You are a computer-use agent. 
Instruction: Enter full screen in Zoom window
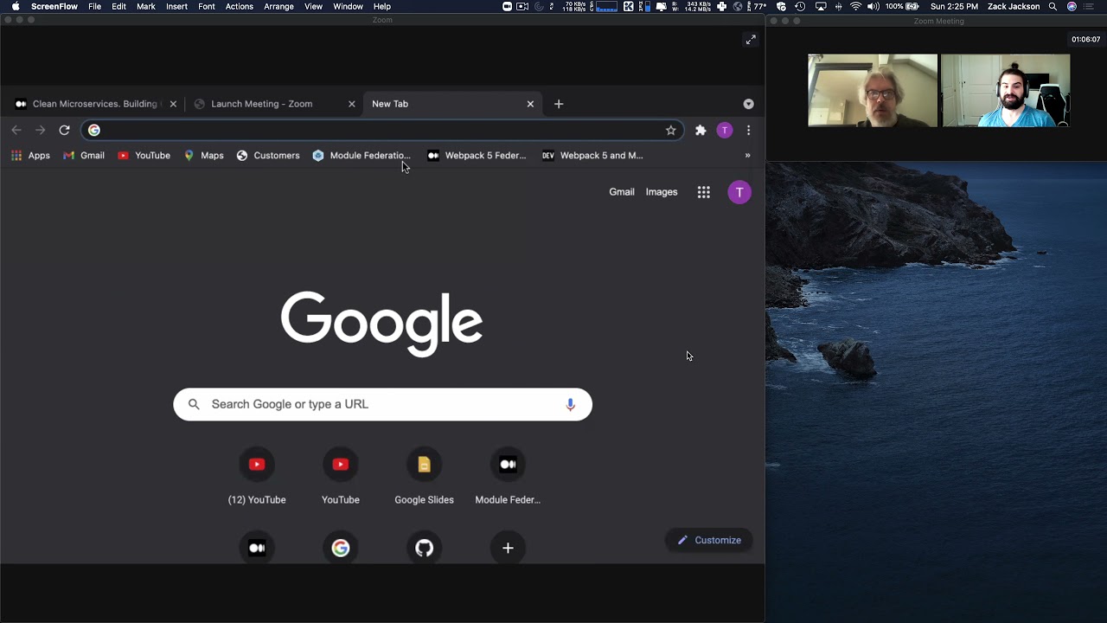click(751, 40)
